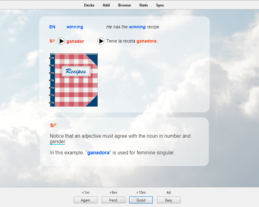Click the 4d interval above Easy
This screenshot has height=207, width=259.
pyautogui.click(x=169, y=193)
